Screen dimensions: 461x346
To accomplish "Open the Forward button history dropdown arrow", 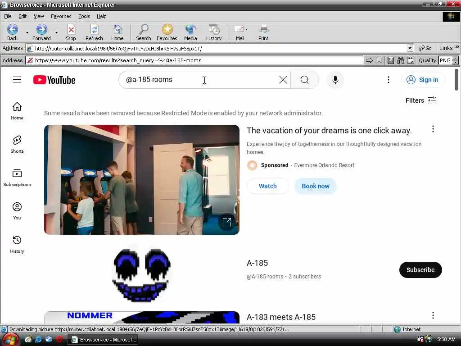I will pyautogui.click(x=56, y=32).
